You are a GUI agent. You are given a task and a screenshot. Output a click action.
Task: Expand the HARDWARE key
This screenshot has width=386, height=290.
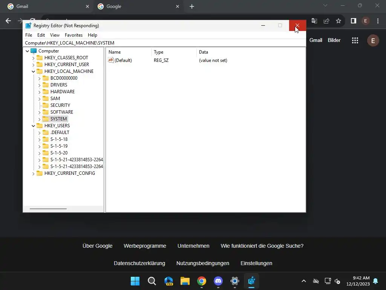tap(39, 92)
